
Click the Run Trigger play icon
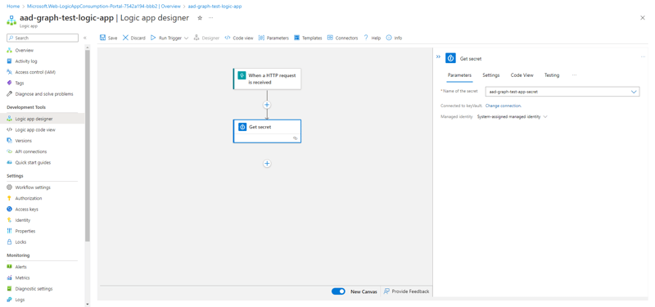153,38
